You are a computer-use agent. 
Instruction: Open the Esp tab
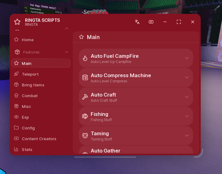pyautogui.click(x=41, y=117)
